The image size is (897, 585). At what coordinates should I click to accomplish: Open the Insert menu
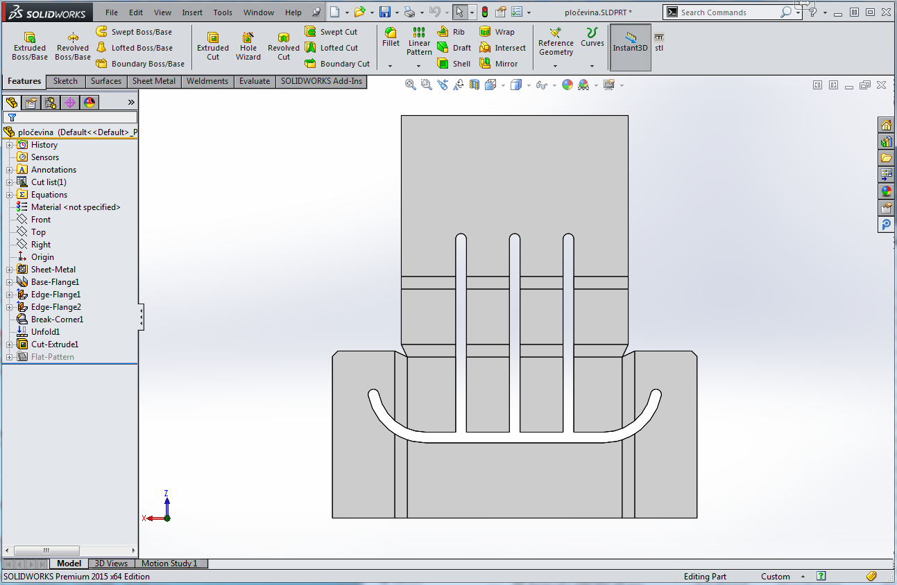[x=192, y=12]
